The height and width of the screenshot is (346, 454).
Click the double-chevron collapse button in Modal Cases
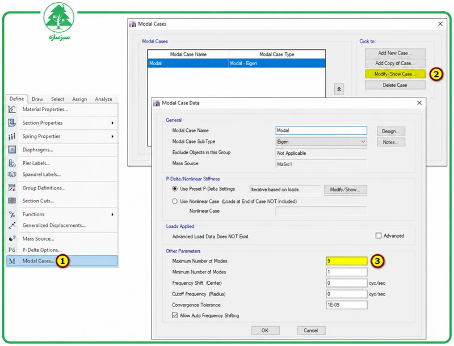(x=339, y=89)
